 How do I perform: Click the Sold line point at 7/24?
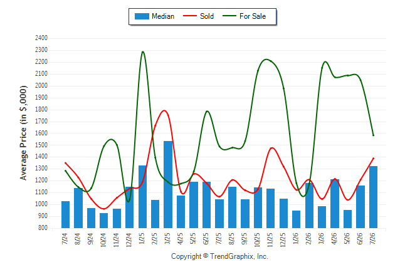point(65,163)
